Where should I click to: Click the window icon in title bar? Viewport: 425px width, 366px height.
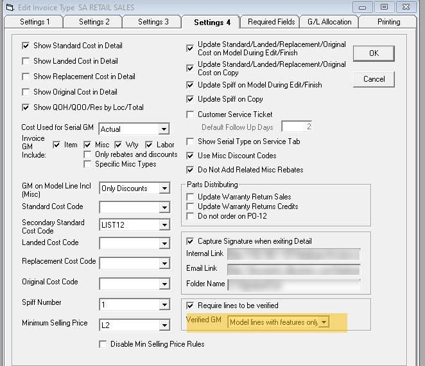(10, 7)
